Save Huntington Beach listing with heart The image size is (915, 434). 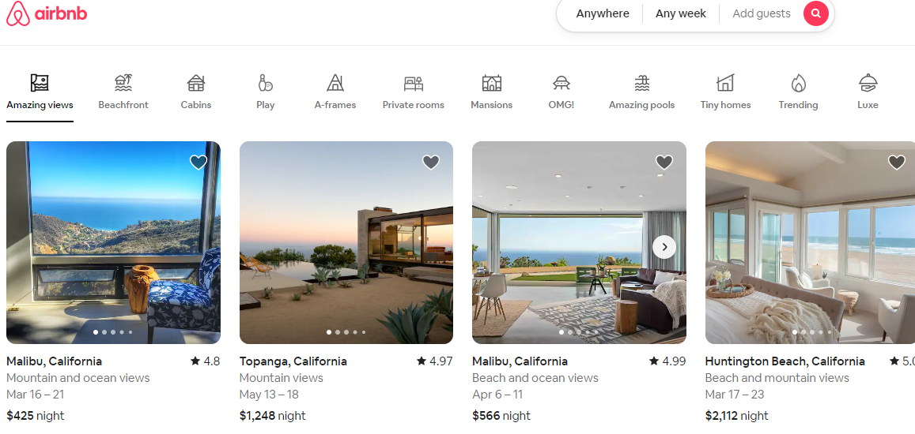[897, 162]
